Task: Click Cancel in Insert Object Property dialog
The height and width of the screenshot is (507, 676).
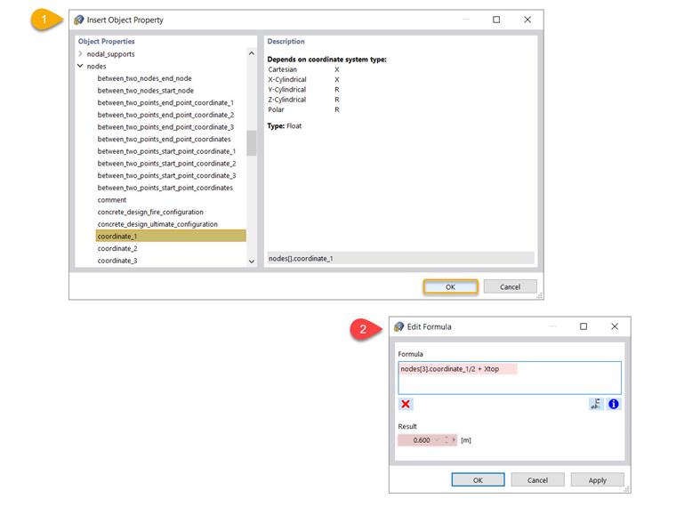Action: [x=510, y=286]
